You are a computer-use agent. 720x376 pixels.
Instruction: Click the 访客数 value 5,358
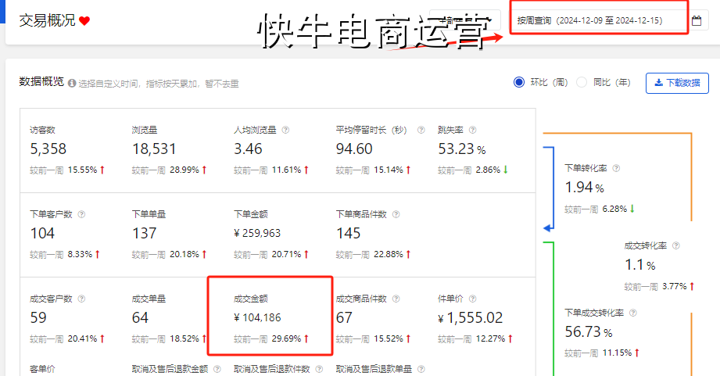pos(48,149)
